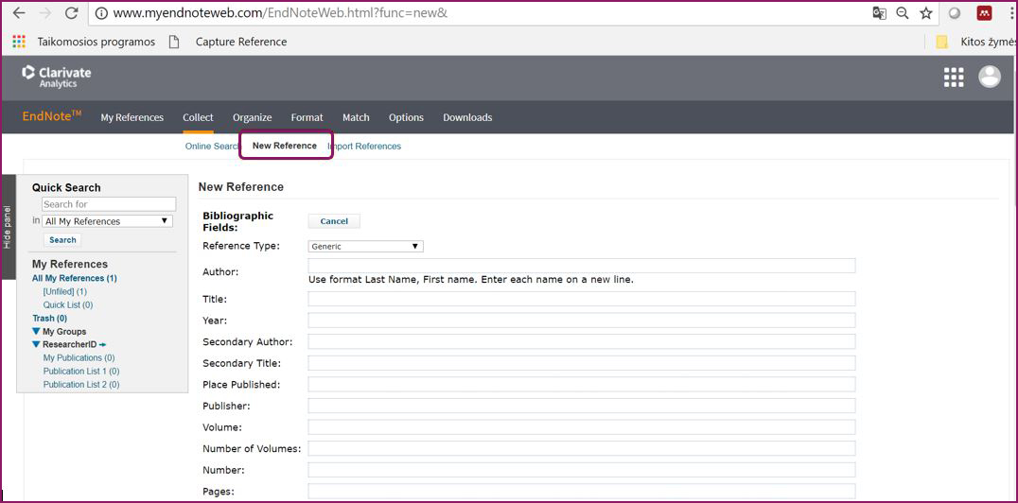The image size is (1018, 503).
Task: Open the Clarivate apps grid icon
Action: coord(954,78)
